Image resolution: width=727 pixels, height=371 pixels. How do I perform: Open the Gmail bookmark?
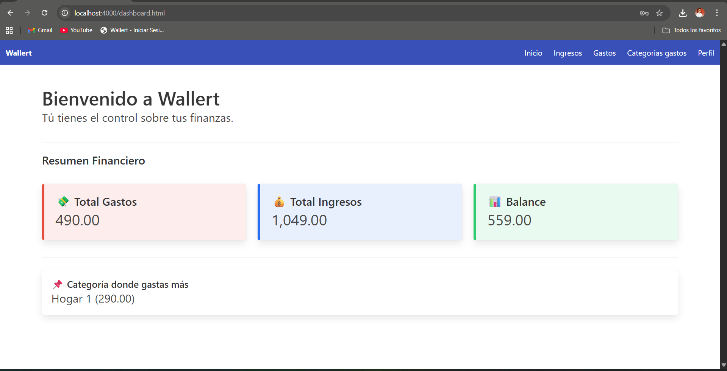pos(40,30)
